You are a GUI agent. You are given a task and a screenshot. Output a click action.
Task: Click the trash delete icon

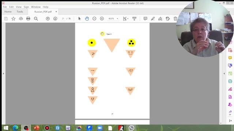point(175,19)
